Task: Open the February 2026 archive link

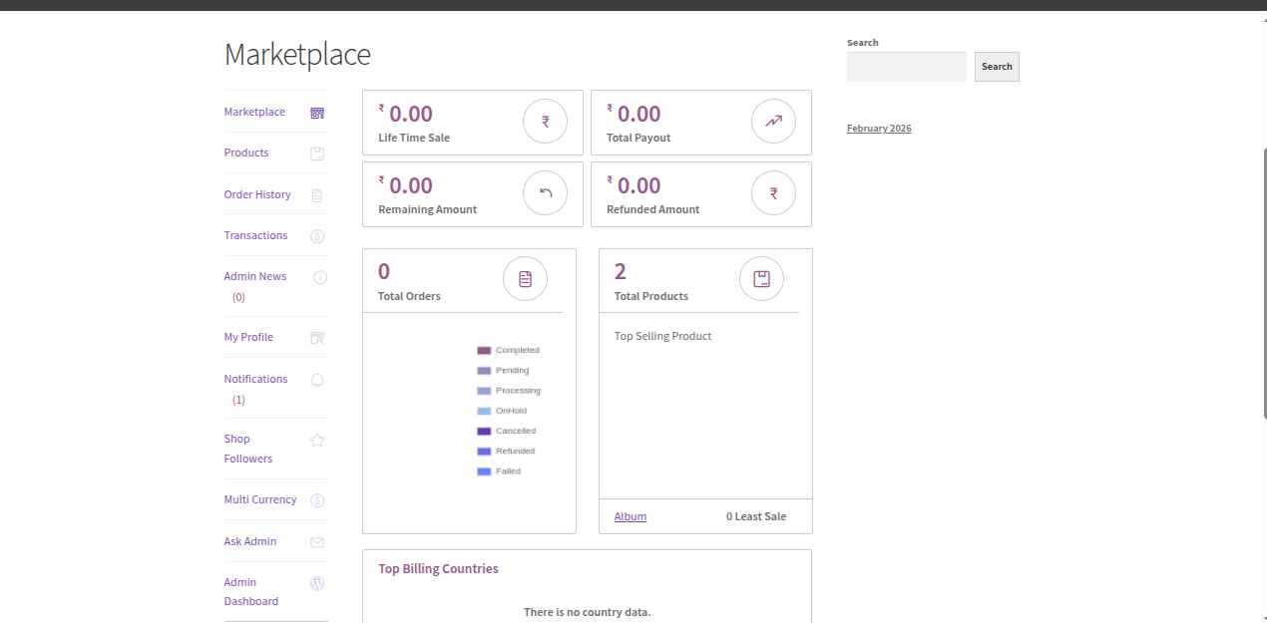Action: 879,129
